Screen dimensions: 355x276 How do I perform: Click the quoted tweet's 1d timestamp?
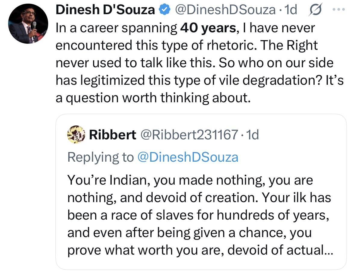tap(252, 135)
